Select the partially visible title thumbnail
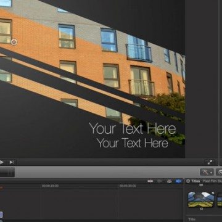The image size is (222, 222). click(x=220, y=199)
